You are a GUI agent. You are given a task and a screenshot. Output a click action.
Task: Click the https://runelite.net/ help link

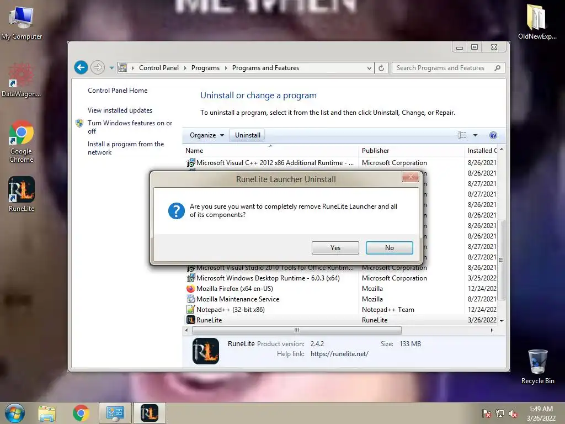(339, 354)
